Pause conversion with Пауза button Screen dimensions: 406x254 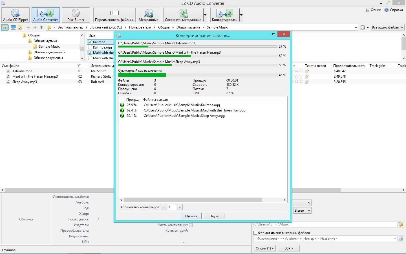click(214, 216)
